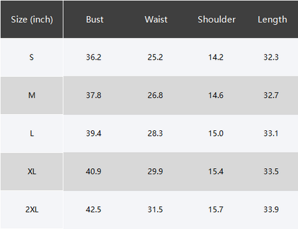Viewport: 298px width, 229px height.
Task: Click the Size (inch) header cell
Action: pos(32,19)
